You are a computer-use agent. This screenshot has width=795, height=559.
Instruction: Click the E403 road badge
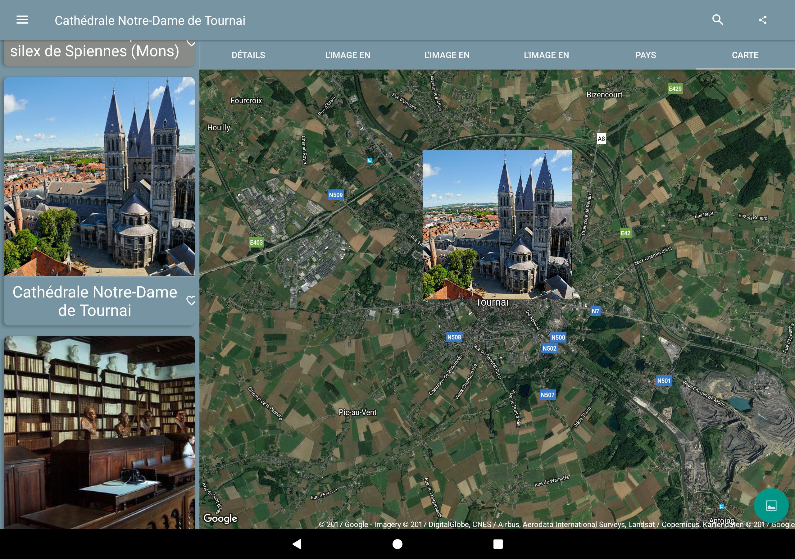point(256,243)
